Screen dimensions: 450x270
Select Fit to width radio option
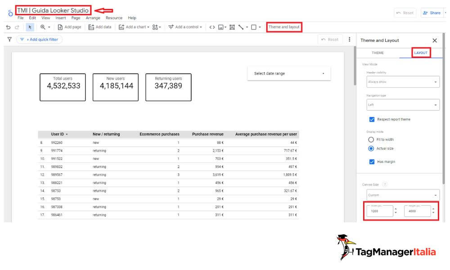pos(371,139)
